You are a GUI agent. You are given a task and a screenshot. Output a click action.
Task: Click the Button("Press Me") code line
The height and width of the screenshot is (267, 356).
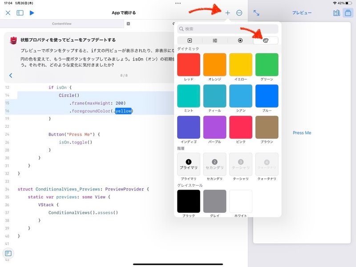[x=74, y=134]
